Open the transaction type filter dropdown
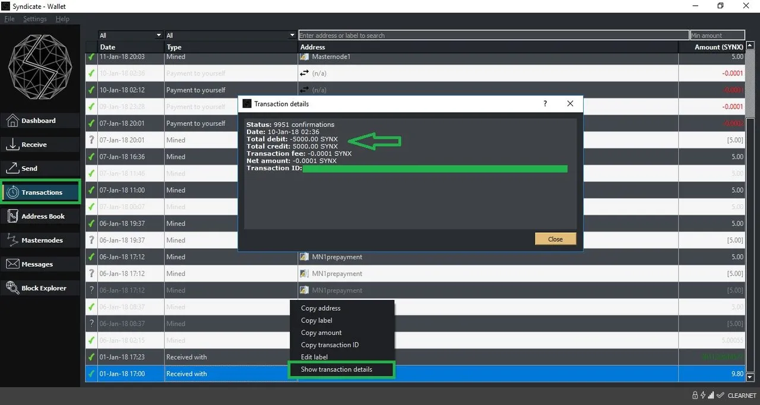 [x=230, y=36]
